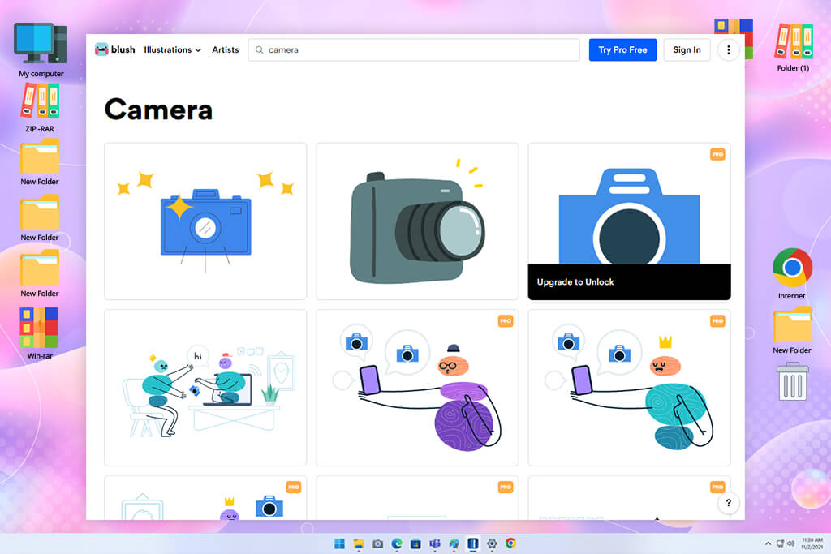831x554 pixels.
Task: Open Microsoft Teams from taskbar
Action: 435,543
